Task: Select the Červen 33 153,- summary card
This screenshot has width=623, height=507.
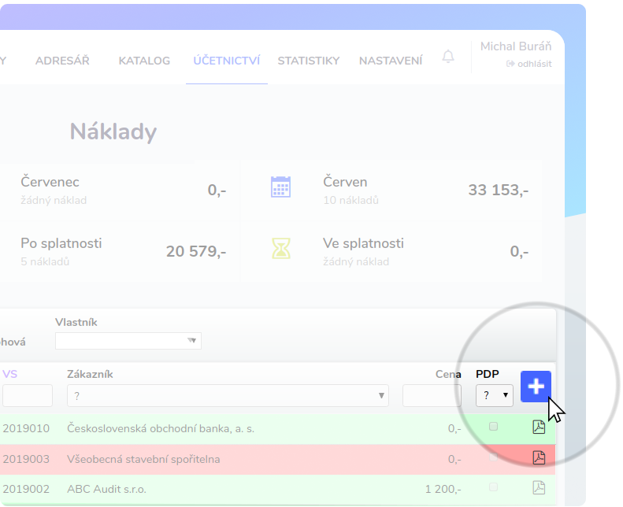Action: coord(391,191)
